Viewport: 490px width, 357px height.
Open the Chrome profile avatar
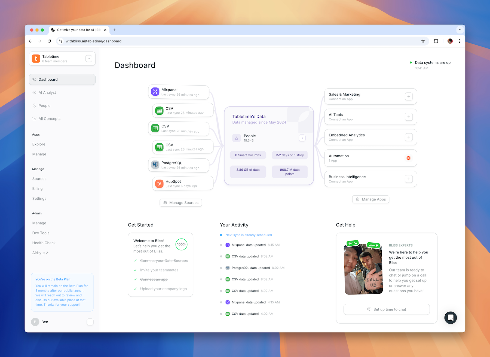click(x=450, y=41)
